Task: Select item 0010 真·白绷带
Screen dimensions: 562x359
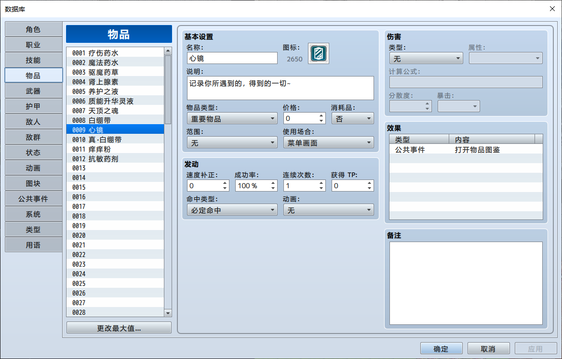Action: [115, 139]
